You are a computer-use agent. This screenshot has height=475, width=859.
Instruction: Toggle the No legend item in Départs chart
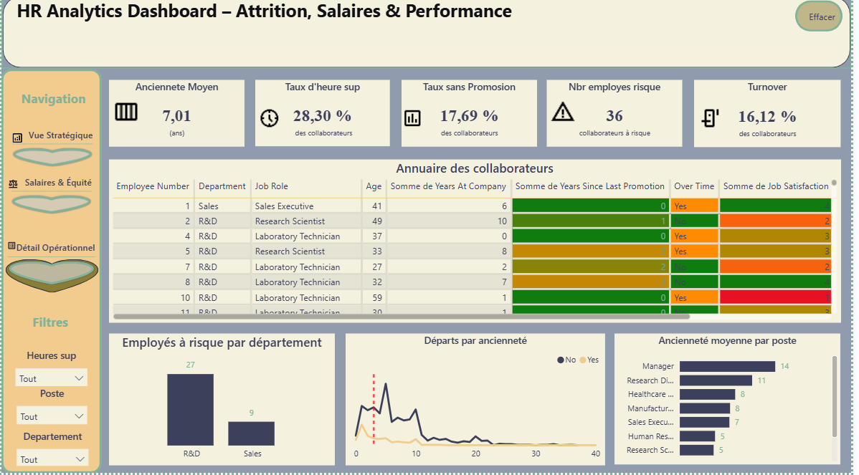566,360
